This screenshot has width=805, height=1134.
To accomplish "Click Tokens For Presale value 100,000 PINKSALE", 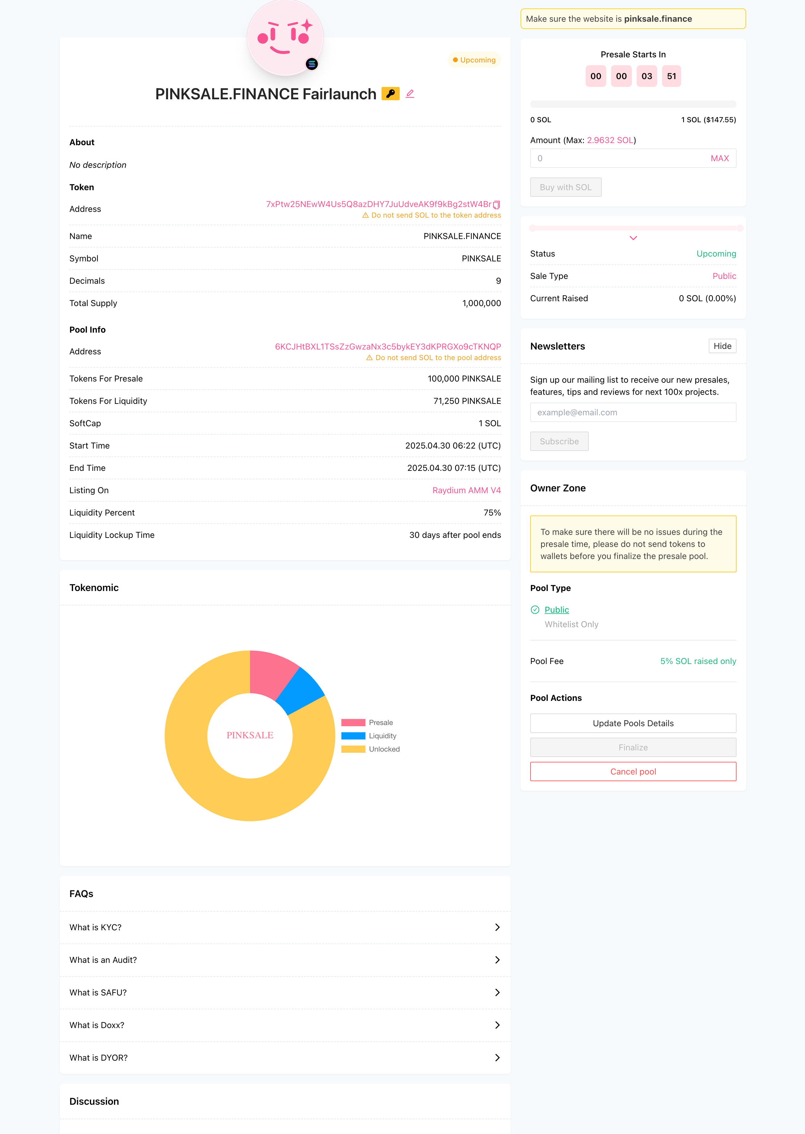I will [x=464, y=379].
